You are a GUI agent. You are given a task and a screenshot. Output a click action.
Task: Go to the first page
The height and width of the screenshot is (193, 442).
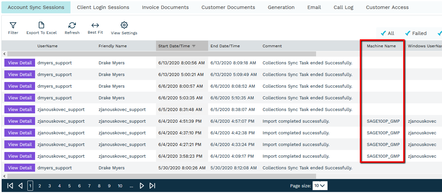tap(10, 186)
